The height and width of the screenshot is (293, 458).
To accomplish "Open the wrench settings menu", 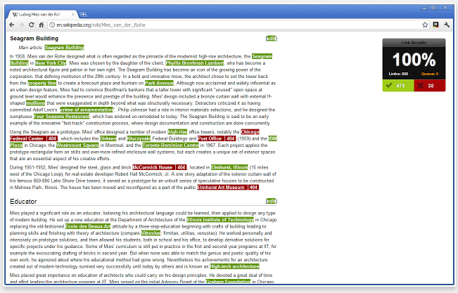I will coord(447,25).
